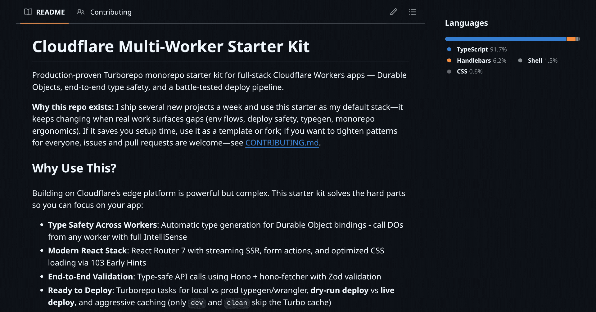The width and height of the screenshot is (596, 312).
Task: Open the README outline list icon
Action: pos(412,12)
